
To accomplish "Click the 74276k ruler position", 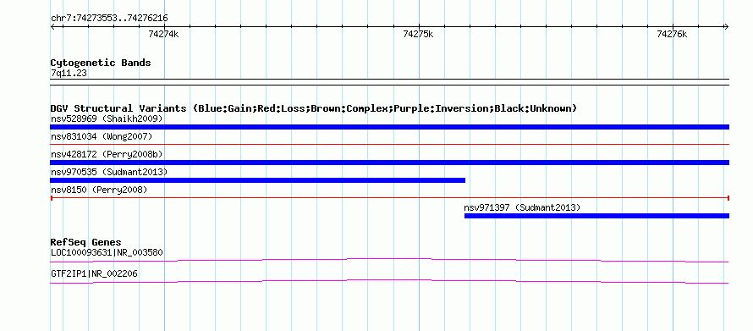I will (673, 34).
